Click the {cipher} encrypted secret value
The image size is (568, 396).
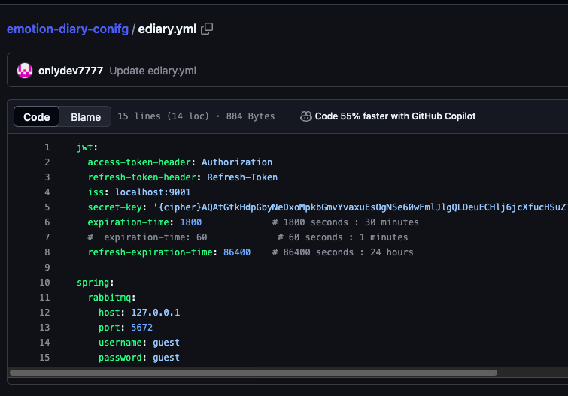pyautogui.click(x=360, y=207)
